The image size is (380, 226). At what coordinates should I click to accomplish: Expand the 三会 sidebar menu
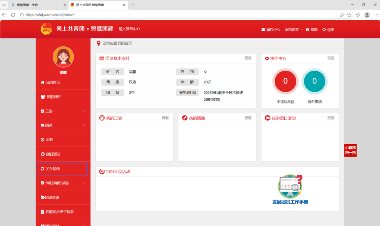[63, 111]
